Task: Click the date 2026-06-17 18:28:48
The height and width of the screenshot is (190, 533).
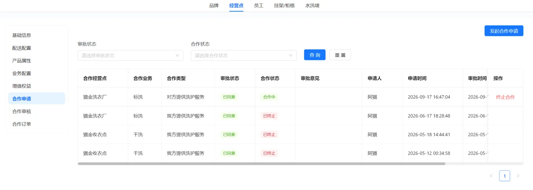Action: [429, 116]
